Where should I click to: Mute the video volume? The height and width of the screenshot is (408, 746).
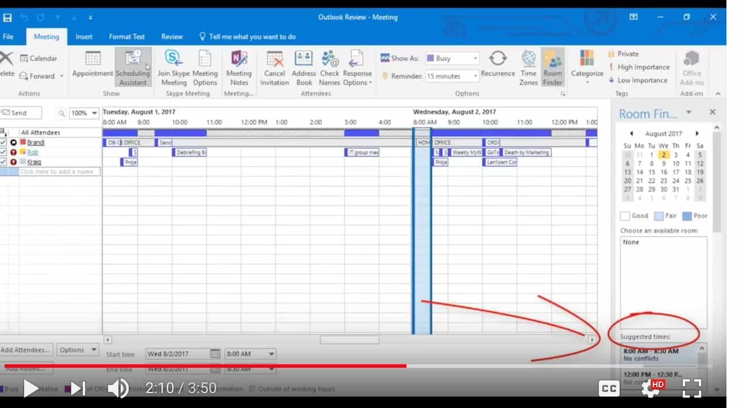[118, 388]
